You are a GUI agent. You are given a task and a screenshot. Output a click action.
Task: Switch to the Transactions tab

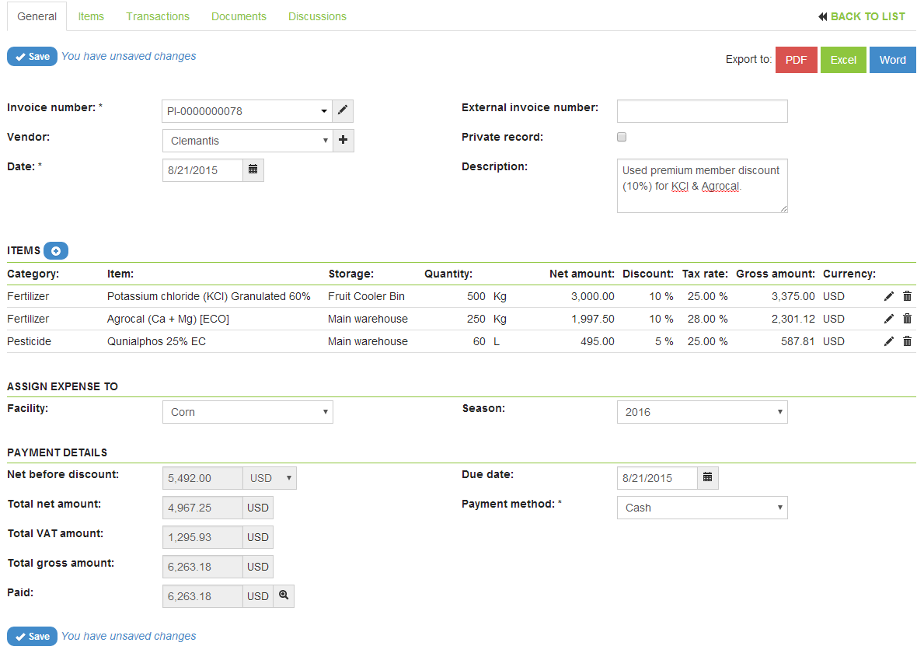pos(158,16)
